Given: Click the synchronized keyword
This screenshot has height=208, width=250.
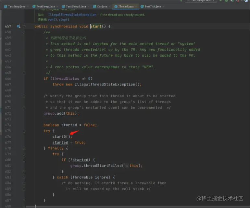Looking at the screenshot, I should [x=63, y=26].
